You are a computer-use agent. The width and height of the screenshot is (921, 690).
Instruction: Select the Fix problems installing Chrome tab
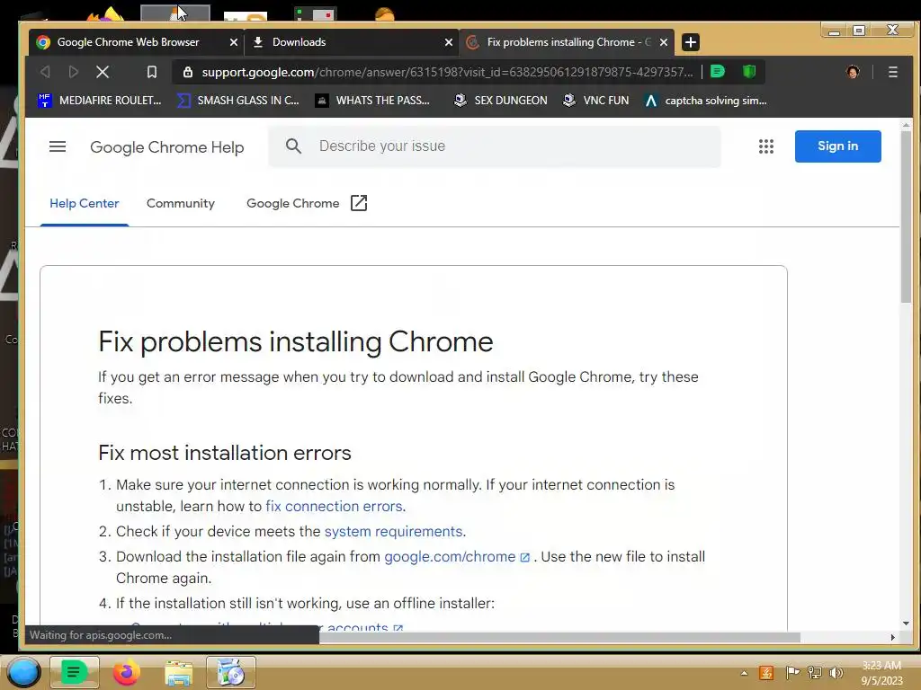tap(567, 42)
